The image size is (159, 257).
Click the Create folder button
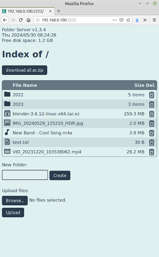(x=60, y=175)
